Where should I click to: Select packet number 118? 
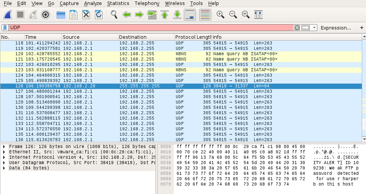click(181, 43)
